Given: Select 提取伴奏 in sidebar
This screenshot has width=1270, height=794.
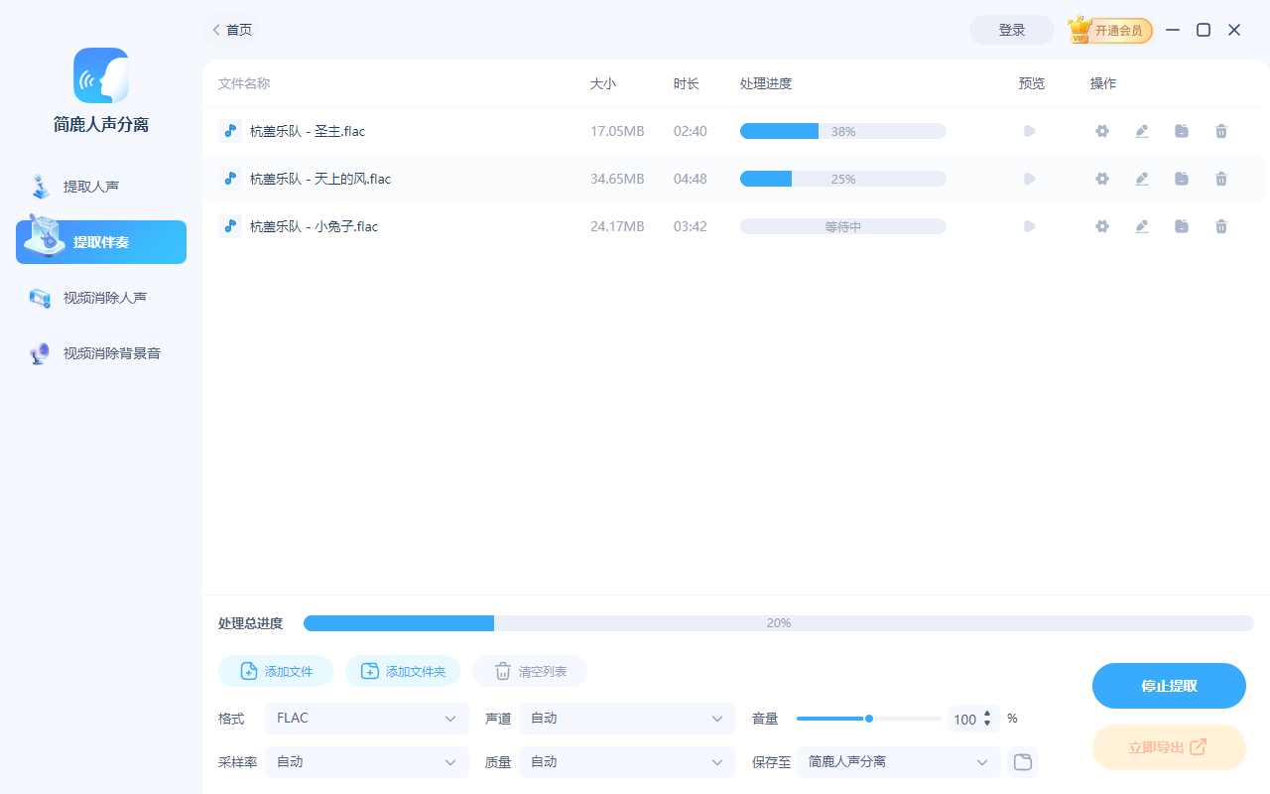Looking at the screenshot, I should (101, 242).
